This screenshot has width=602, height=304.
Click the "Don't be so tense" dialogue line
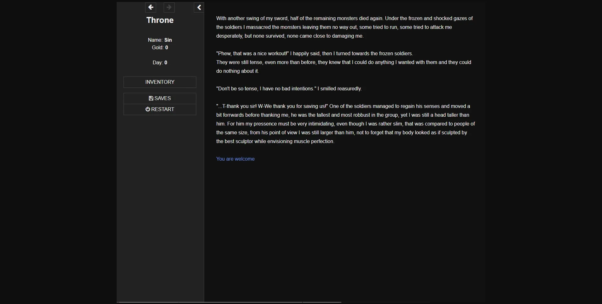click(x=288, y=88)
